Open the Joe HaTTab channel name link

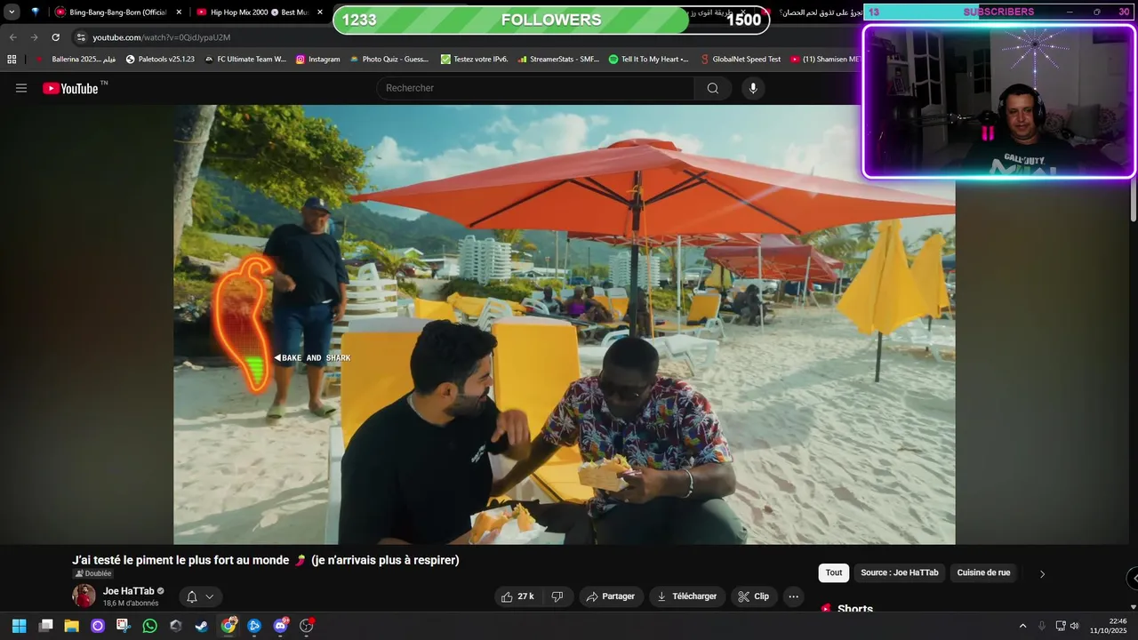pyautogui.click(x=128, y=591)
